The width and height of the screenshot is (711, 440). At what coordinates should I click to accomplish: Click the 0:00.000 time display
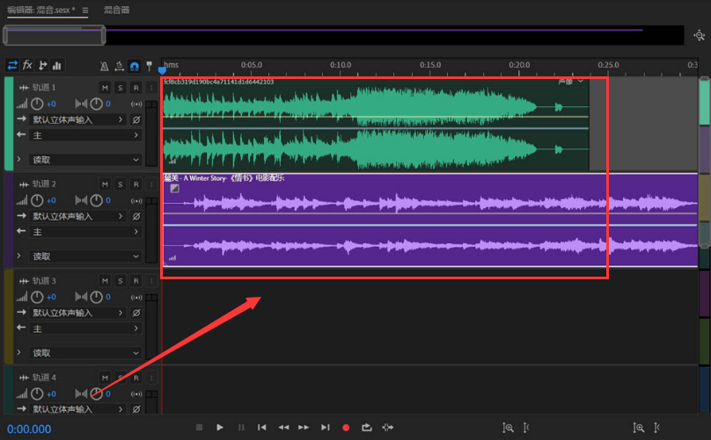(29, 429)
